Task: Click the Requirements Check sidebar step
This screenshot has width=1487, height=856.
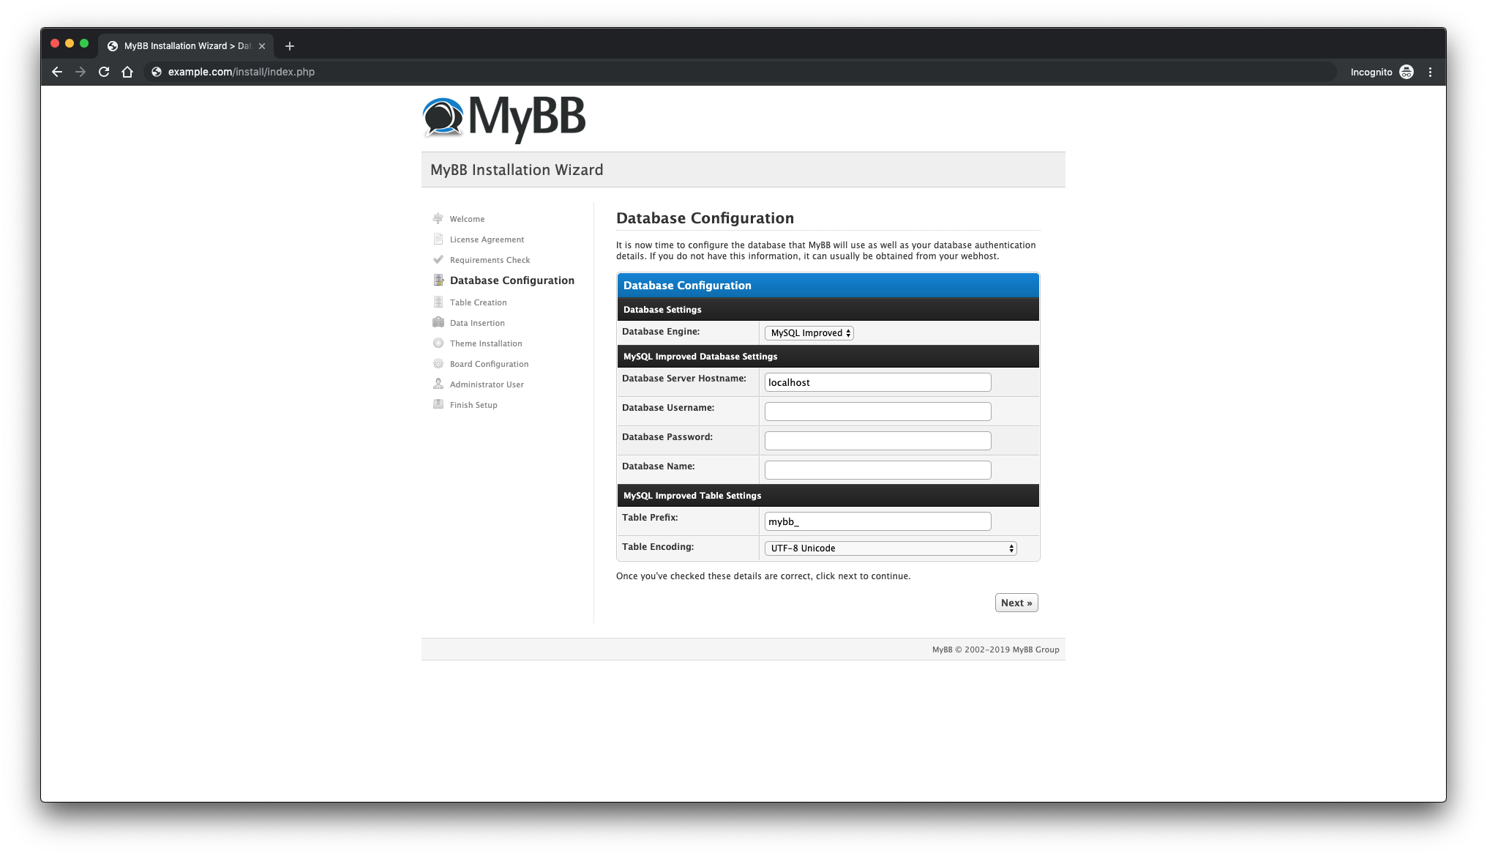Action: (490, 259)
